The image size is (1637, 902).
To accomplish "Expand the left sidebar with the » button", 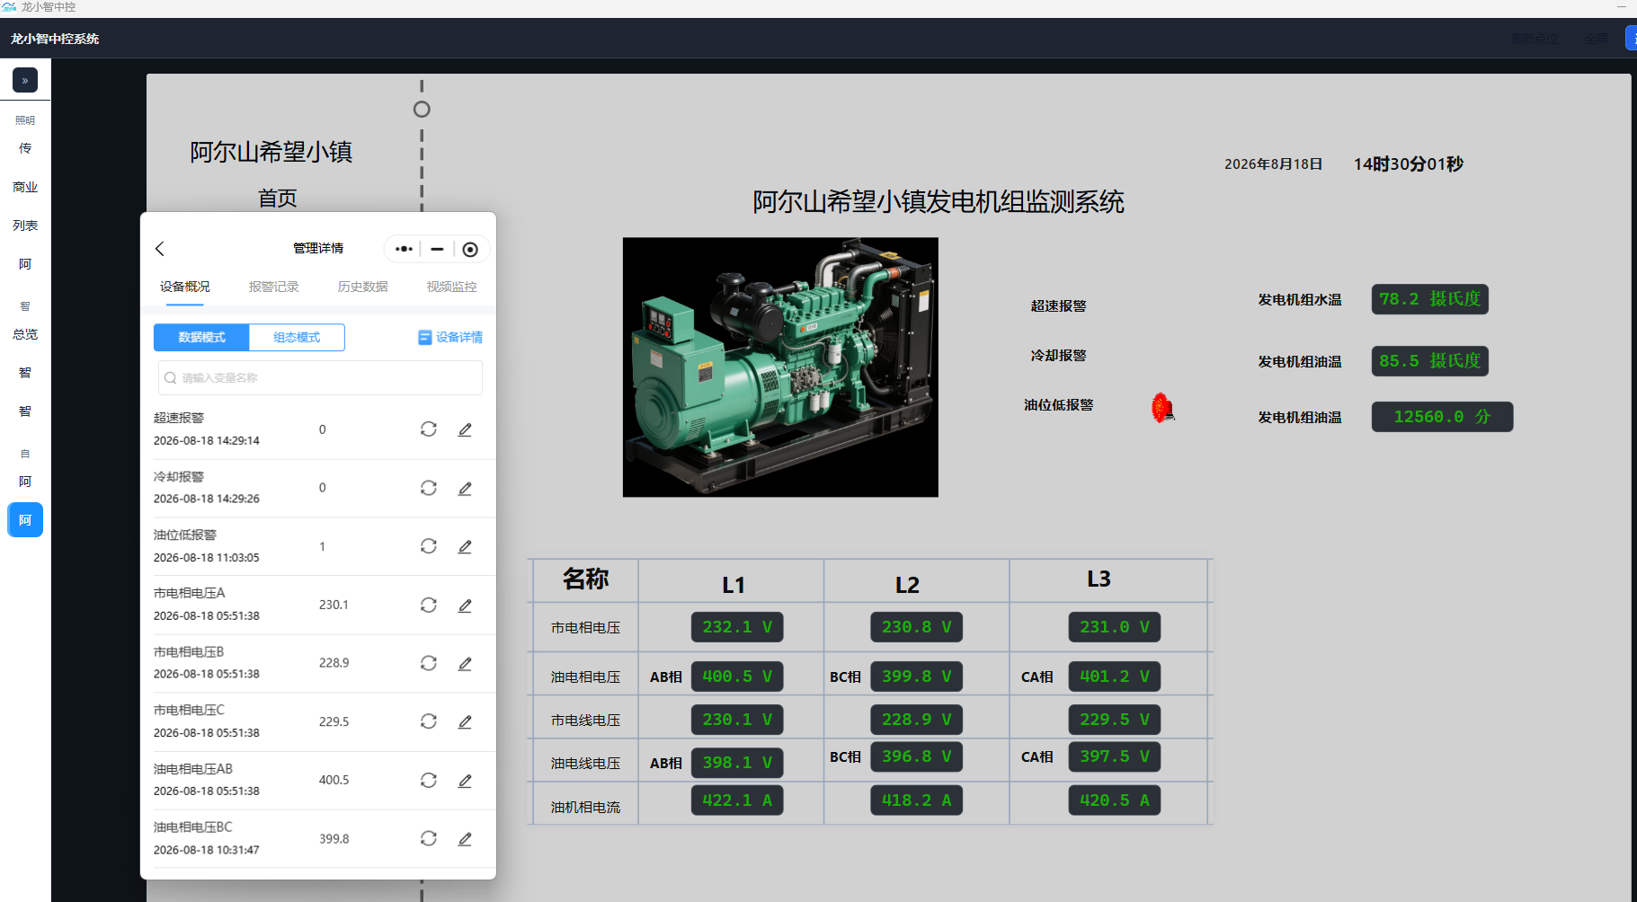I will click(25, 80).
